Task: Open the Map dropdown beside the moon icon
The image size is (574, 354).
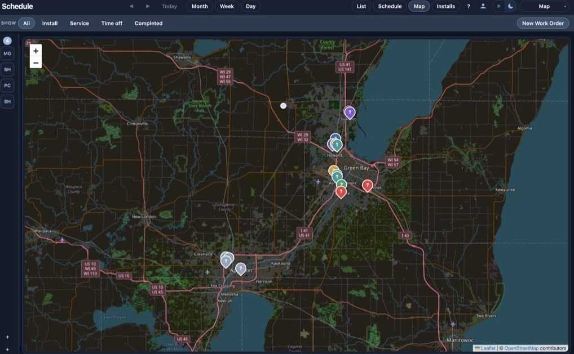Action: pyautogui.click(x=544, y=6)
